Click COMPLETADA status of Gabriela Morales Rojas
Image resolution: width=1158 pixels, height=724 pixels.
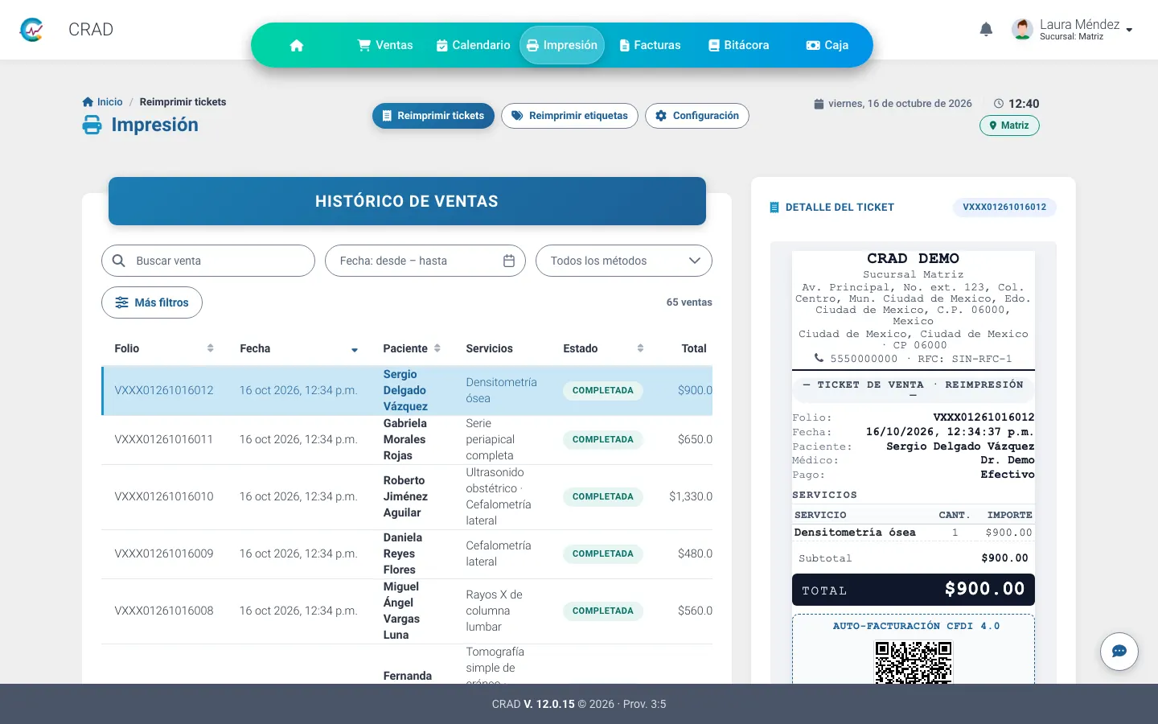(603, 439)
